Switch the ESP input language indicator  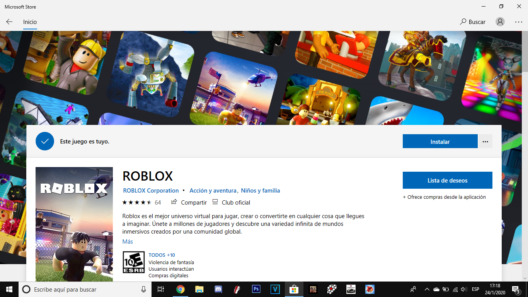point(475,289)
